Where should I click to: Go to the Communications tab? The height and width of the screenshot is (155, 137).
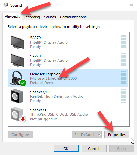pyautogui.click(x=73, y=17)
